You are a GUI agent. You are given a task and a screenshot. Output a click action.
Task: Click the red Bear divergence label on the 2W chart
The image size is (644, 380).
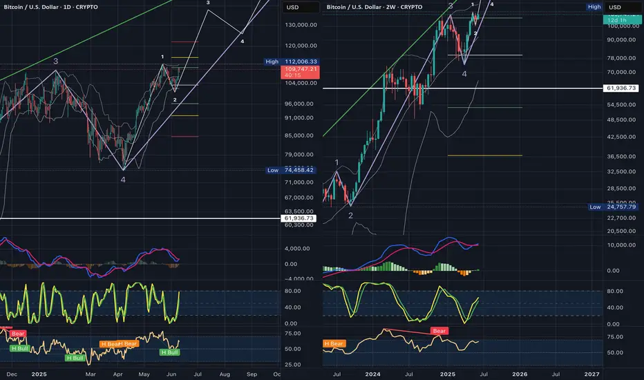[x=439, y=331]
